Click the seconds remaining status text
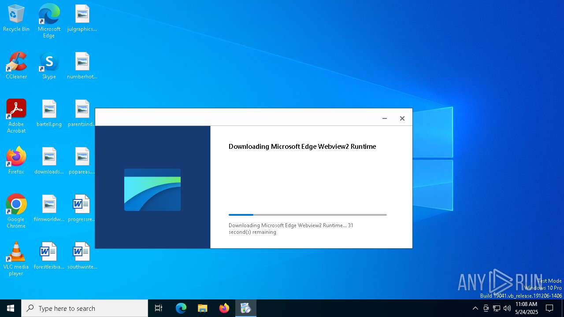The width and height of the screenshot is (564, 317). click(291, 229)
